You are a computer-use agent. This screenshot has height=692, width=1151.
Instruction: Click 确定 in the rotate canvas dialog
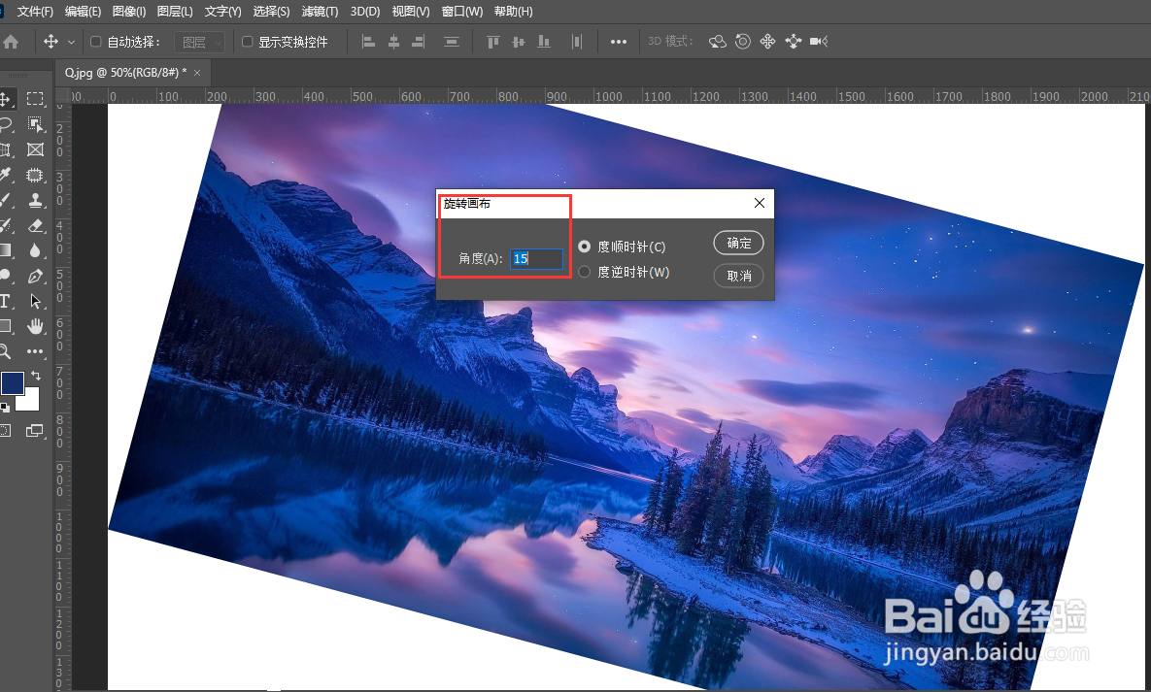click(x=738, y=244)
